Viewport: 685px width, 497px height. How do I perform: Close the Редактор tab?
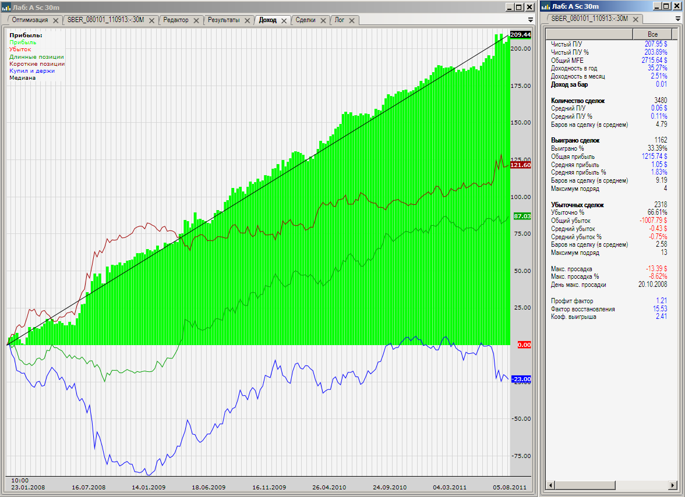196,20
